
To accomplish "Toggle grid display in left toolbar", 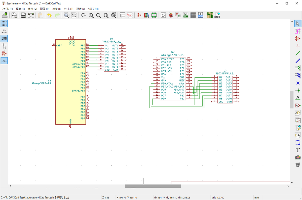I will 4,24.
